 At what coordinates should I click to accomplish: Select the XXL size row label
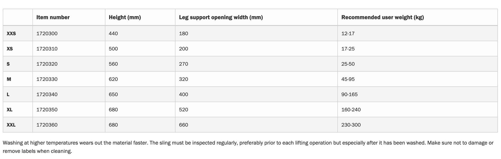coord(11,125)
